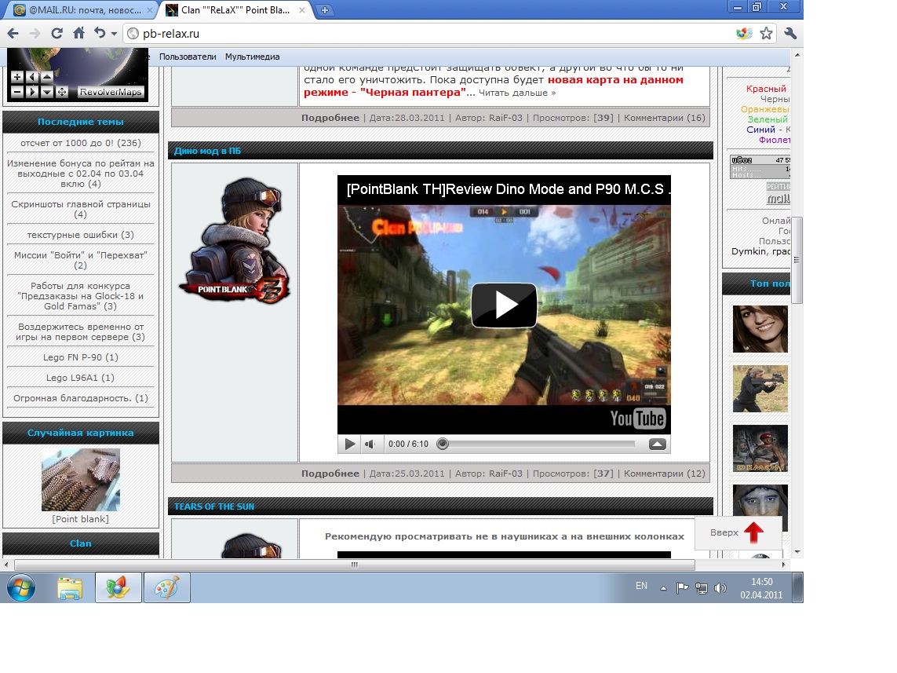Switch to the @MAIL.RU tab
897x673 pixels.
(x=82, y=9)
